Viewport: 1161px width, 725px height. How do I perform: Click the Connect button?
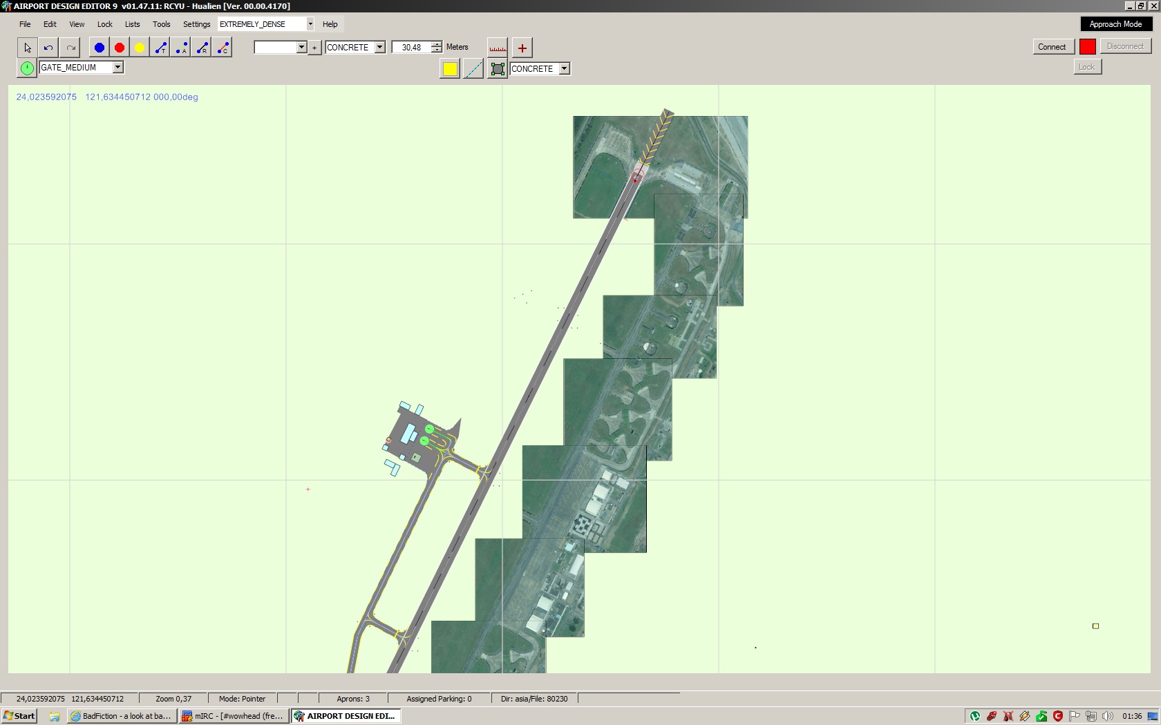1051,47
